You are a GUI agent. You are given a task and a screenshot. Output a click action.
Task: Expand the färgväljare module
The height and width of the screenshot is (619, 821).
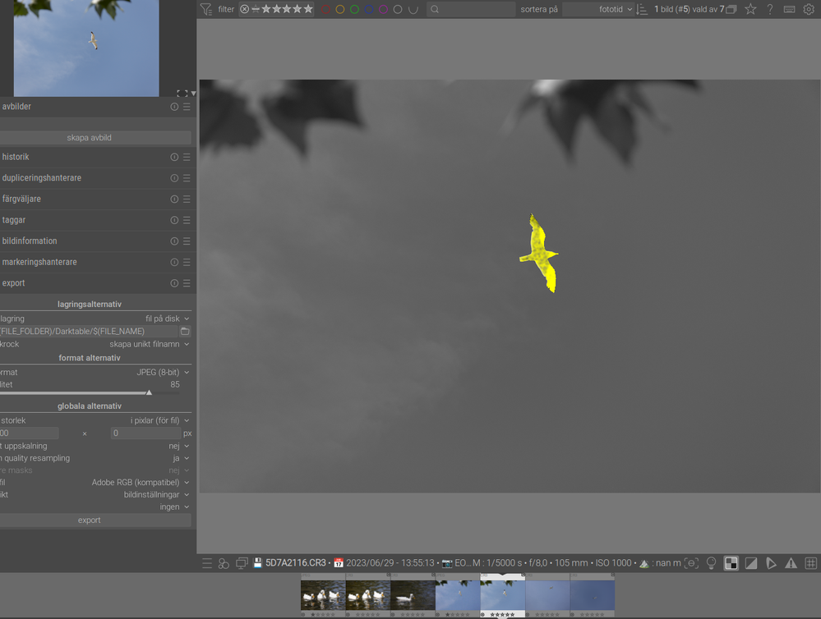(82, 199)
